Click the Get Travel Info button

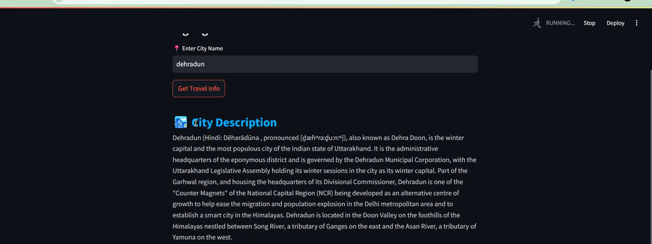pyautogui.click(x=199, y=88)
